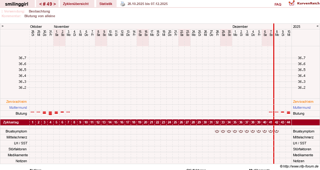Click the left 36.7 temperature label
The height and width of the screenshot is (170, 320).
tap(23, 58)
